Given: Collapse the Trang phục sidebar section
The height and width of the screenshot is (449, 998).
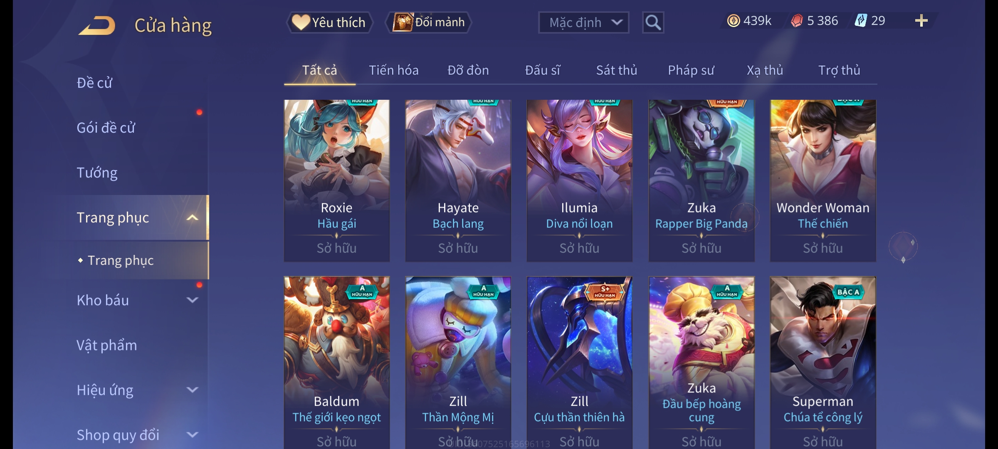Looking at the screenshot, I should click(x=193, y=218).
